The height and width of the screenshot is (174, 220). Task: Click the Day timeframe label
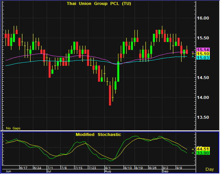[209, 169]
